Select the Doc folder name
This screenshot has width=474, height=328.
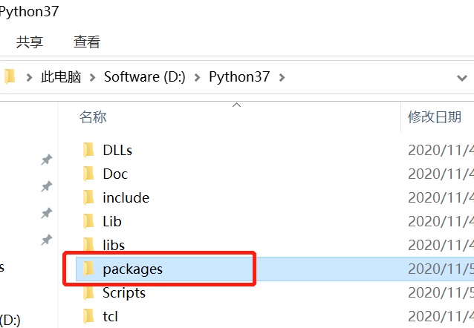[x=115, y=174]
